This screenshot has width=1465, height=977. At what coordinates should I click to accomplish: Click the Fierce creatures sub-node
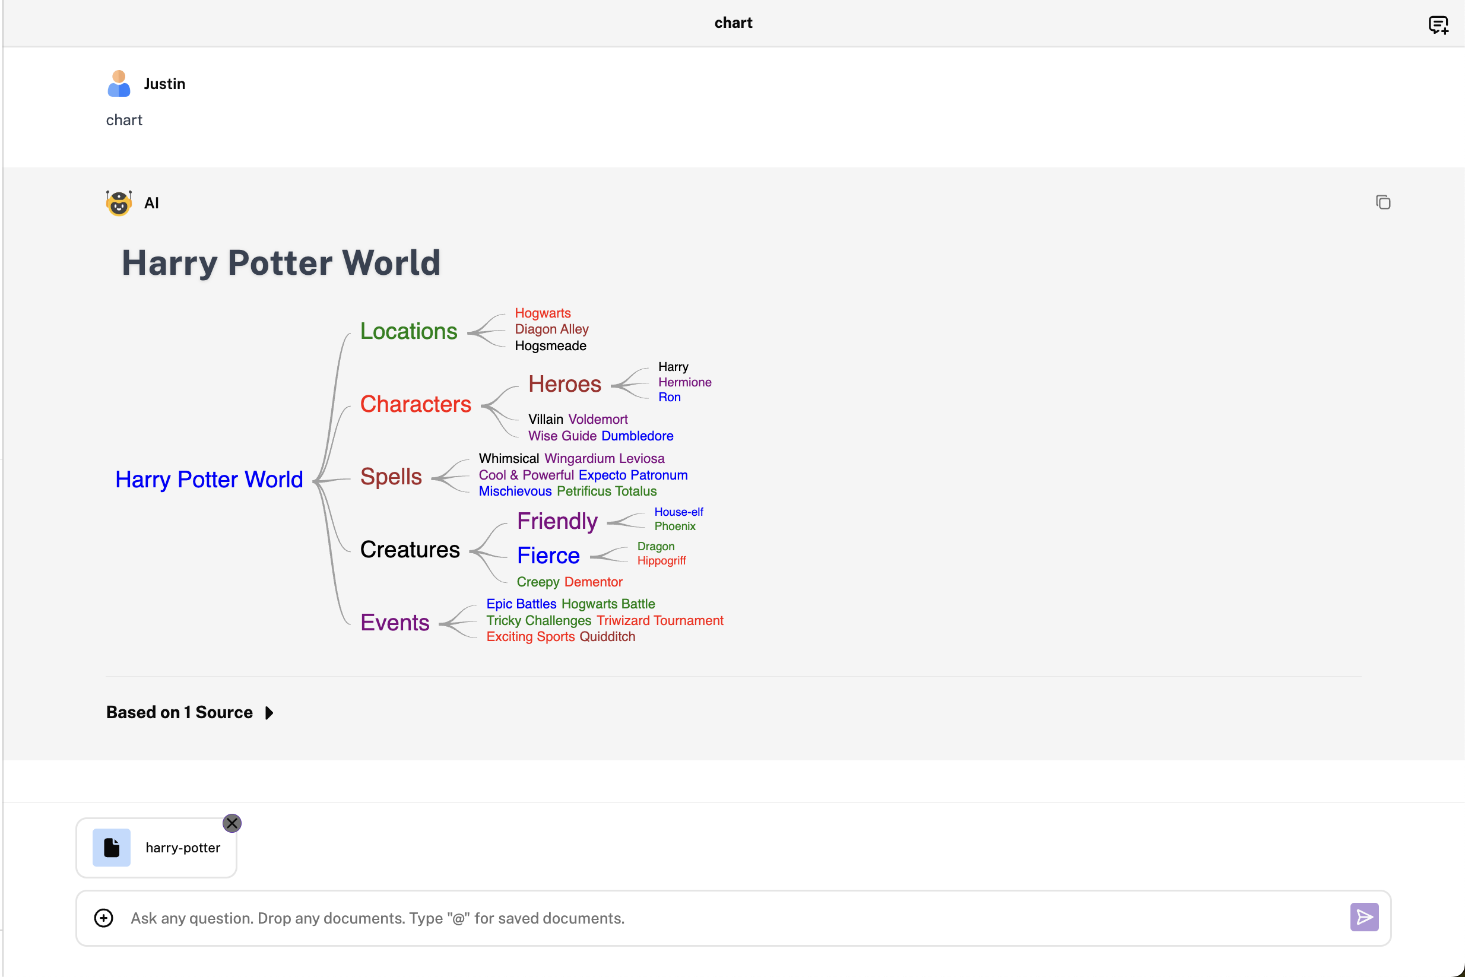548,555
